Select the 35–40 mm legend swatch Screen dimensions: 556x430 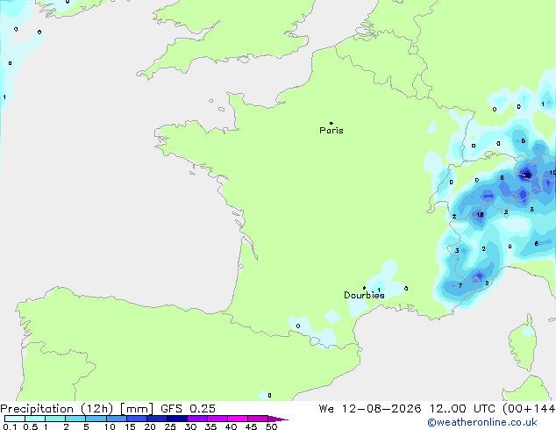coord(217,419)
